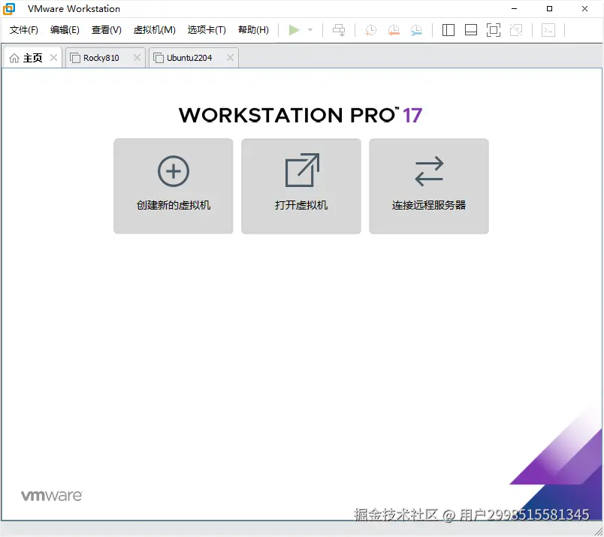This screenshot has width=604, height=537.
Task: Open the 编辑(E) menu
Action: click(65, 30)
